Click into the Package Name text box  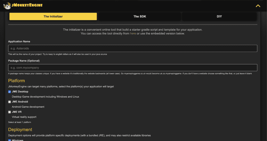tap(132, 68)
